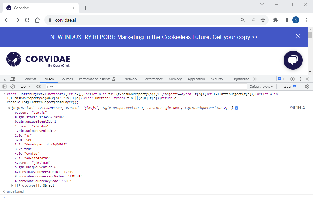Expand the Prototype Object entry
Viewport: 313px width, 200px height.
point(13,185)
